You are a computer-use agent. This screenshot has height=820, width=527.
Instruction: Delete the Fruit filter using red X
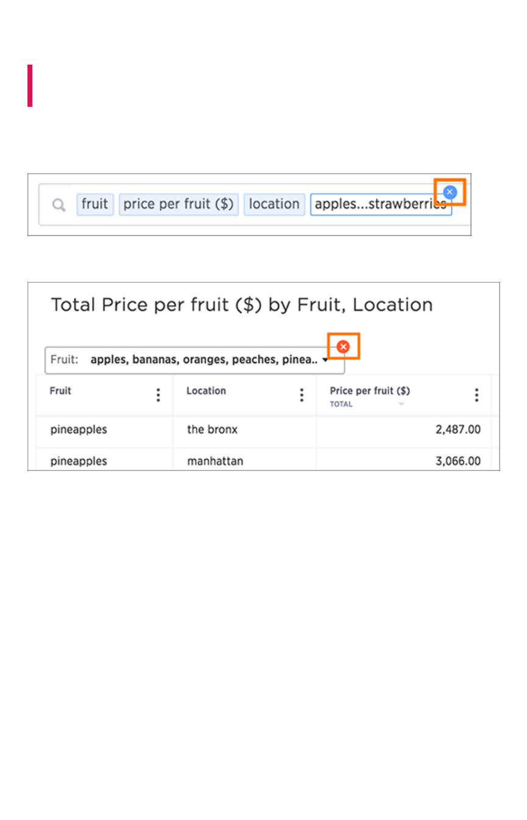click(343, 347)
